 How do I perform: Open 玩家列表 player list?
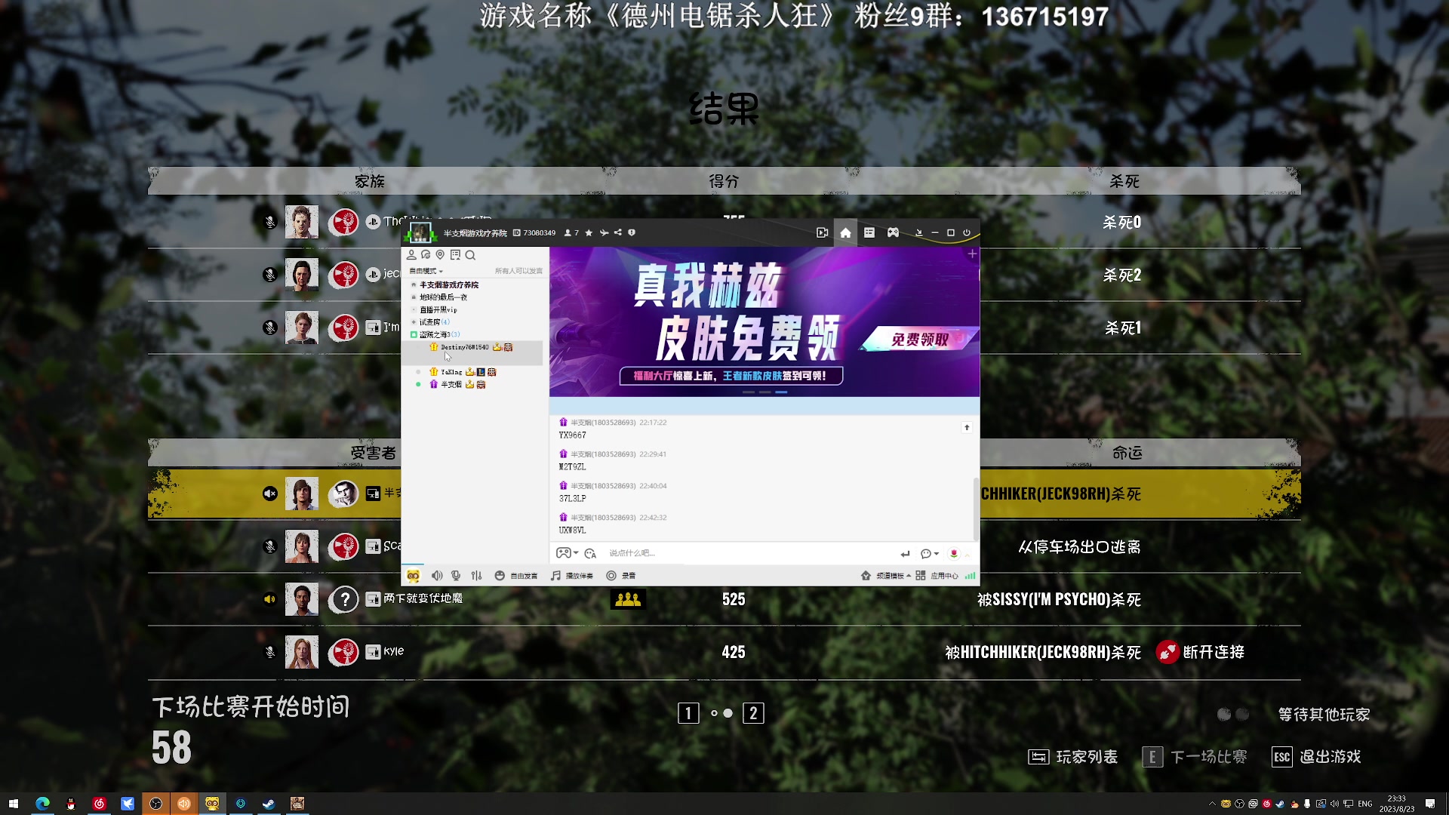pos(1084,756)
